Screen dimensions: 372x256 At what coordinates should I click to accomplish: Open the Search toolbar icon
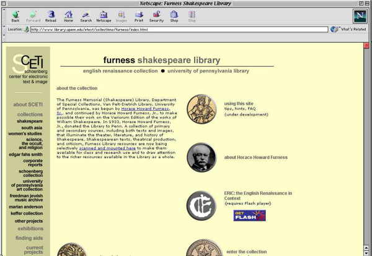tap(86, 16)
